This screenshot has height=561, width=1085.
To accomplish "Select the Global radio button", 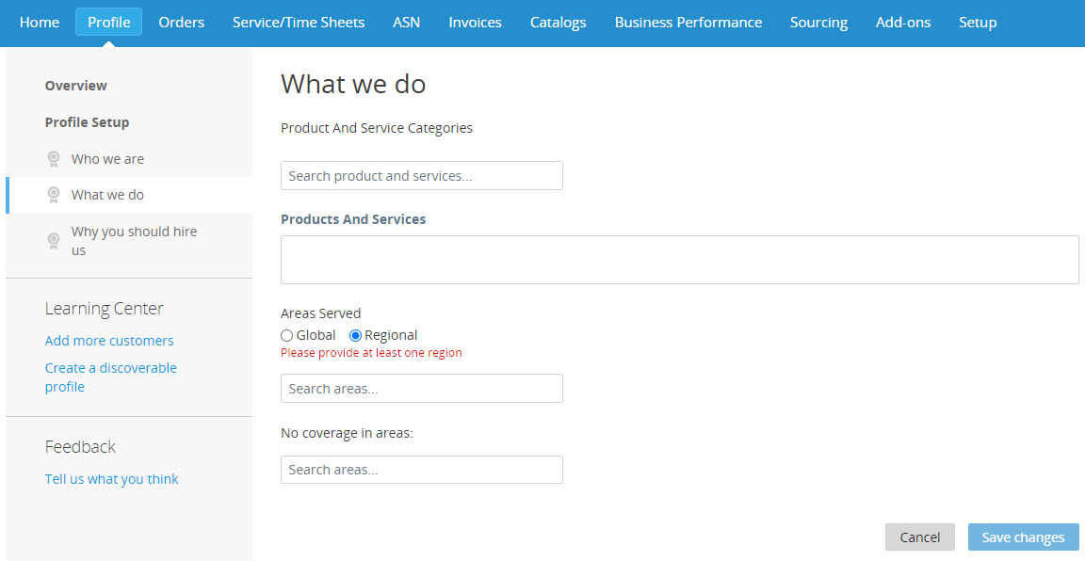I will point(286,335).
